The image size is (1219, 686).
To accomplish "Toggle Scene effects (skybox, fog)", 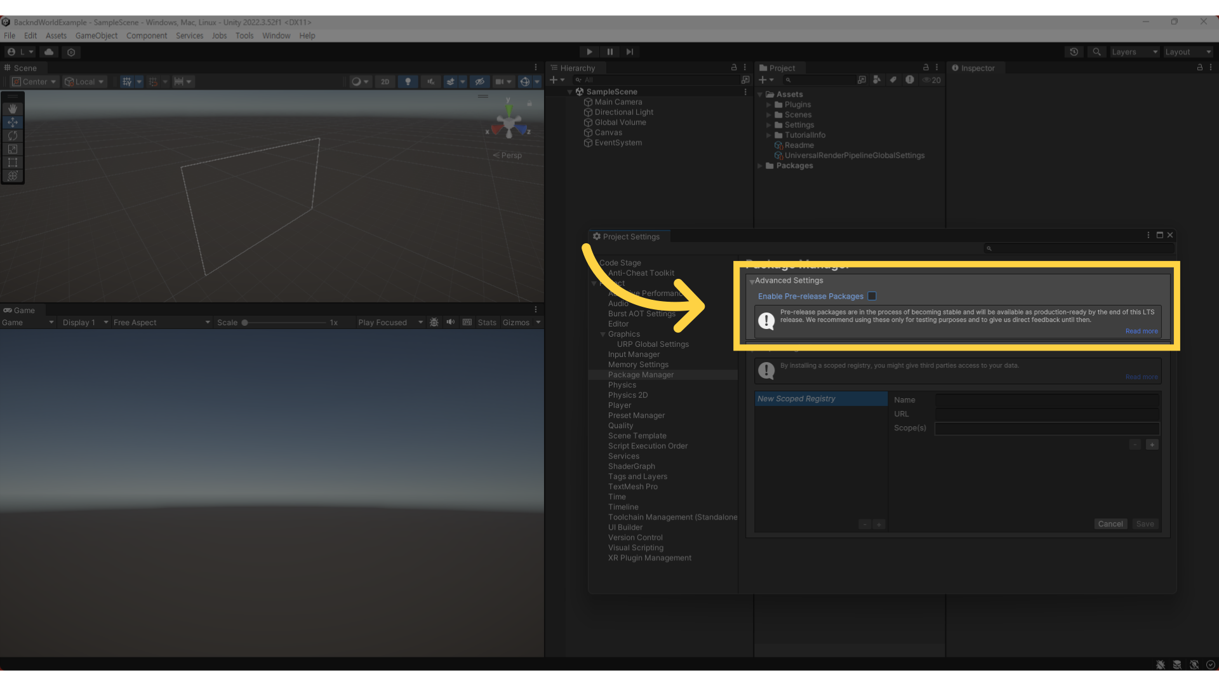I will point(451,81).
